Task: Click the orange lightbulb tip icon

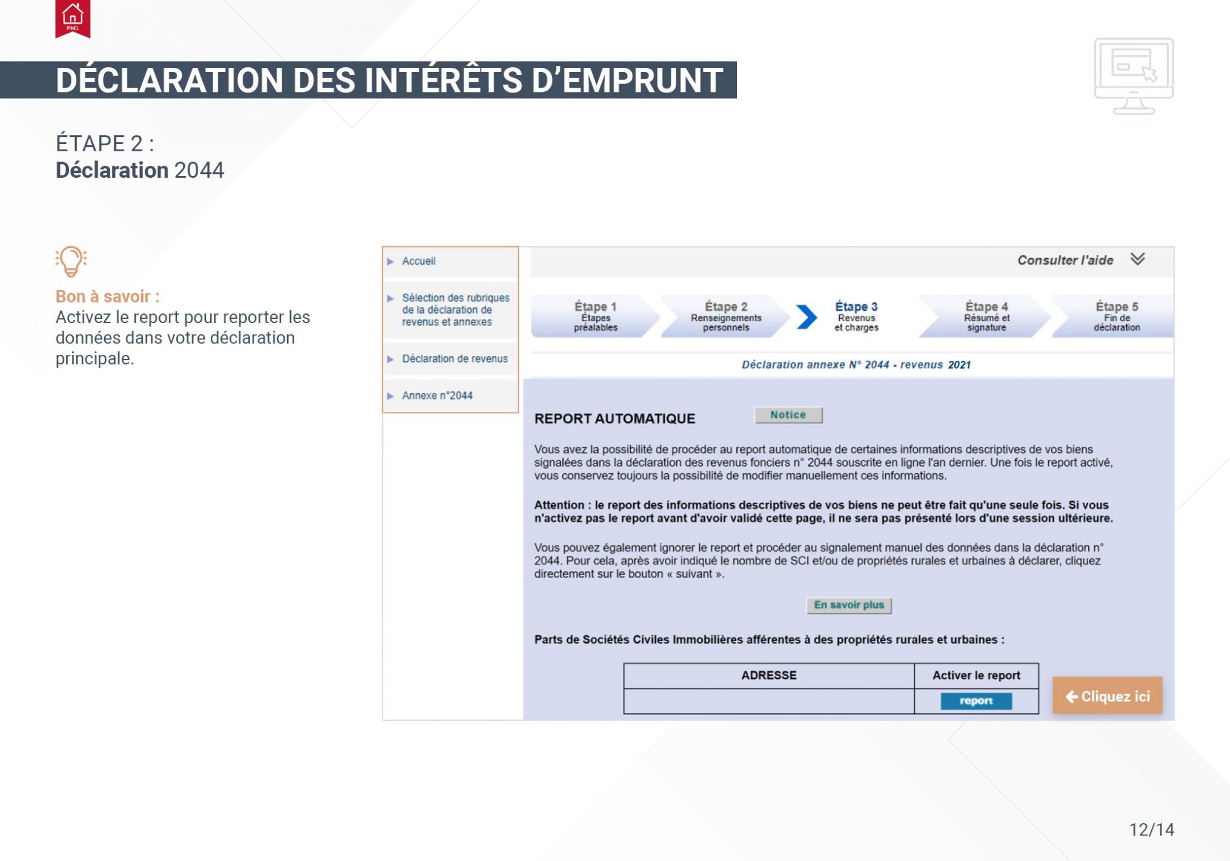Action: (x=71, y=262)
